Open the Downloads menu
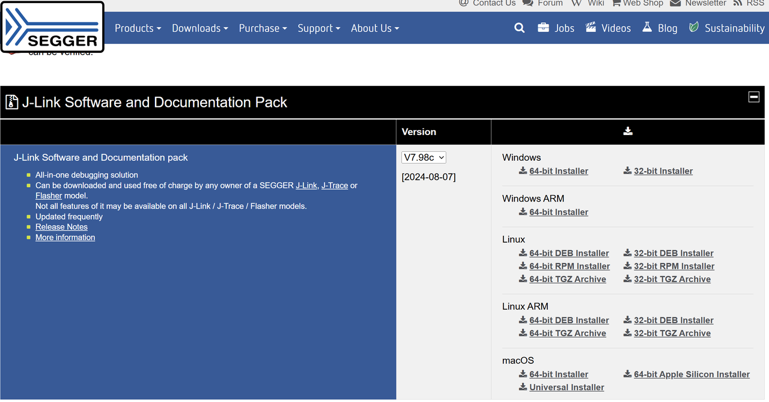769x402 pixels. click(x=199, y=28)
